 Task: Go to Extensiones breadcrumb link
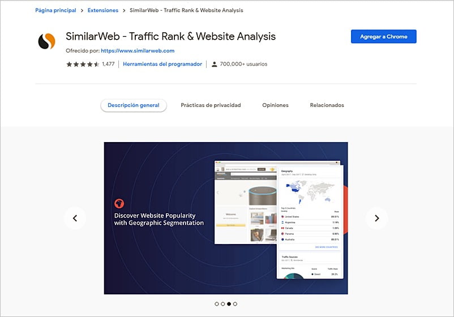pyautogui.click(x=103, y=10)
